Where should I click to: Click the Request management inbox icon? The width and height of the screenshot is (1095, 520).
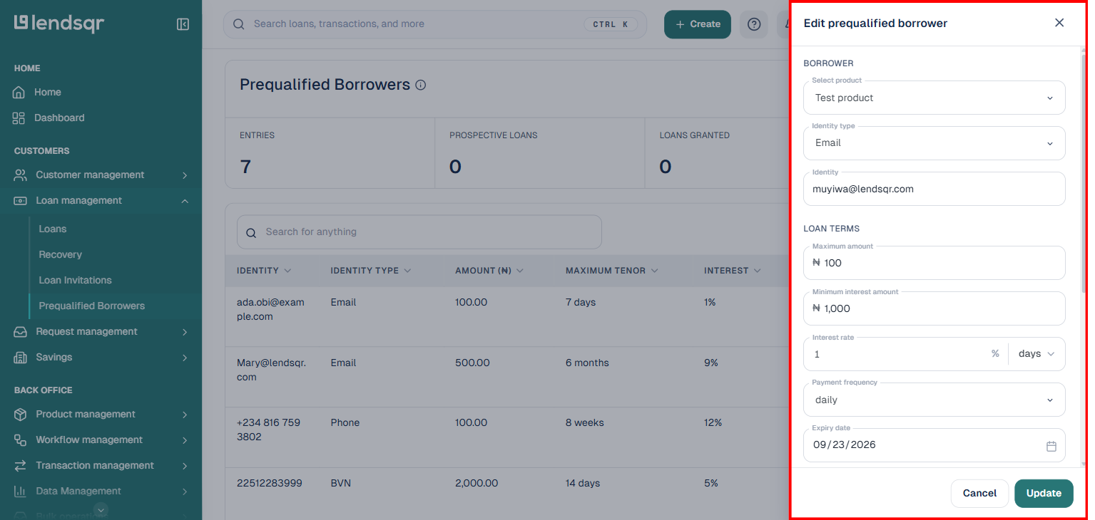click(21, 332)
